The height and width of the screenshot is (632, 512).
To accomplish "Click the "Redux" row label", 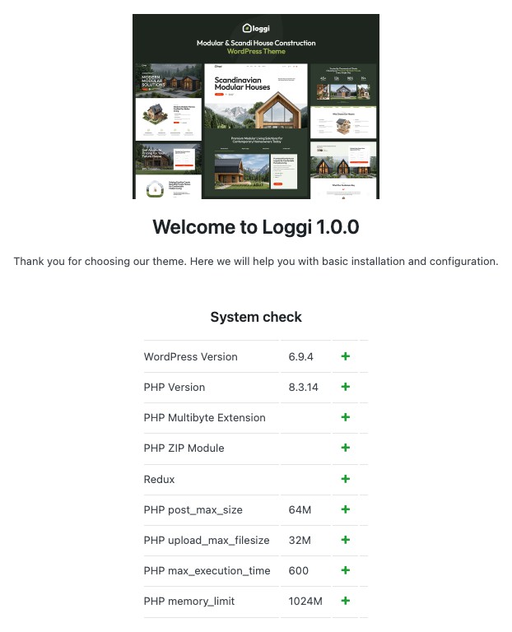I will [x=160, y=479].
